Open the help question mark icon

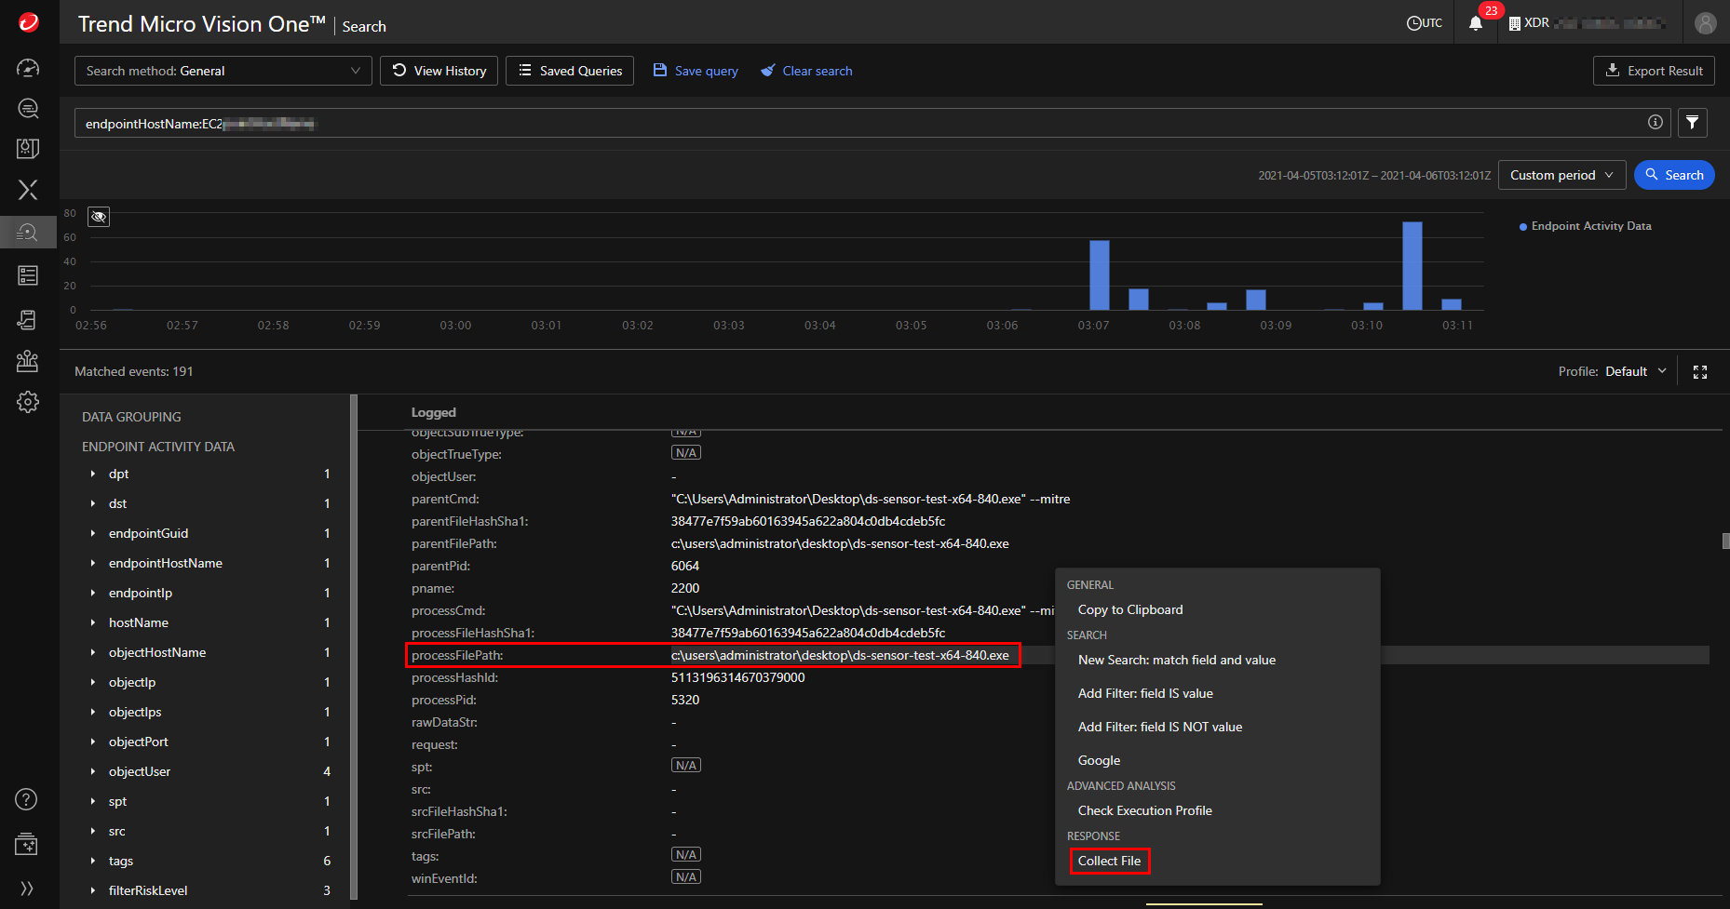(27, 799)
